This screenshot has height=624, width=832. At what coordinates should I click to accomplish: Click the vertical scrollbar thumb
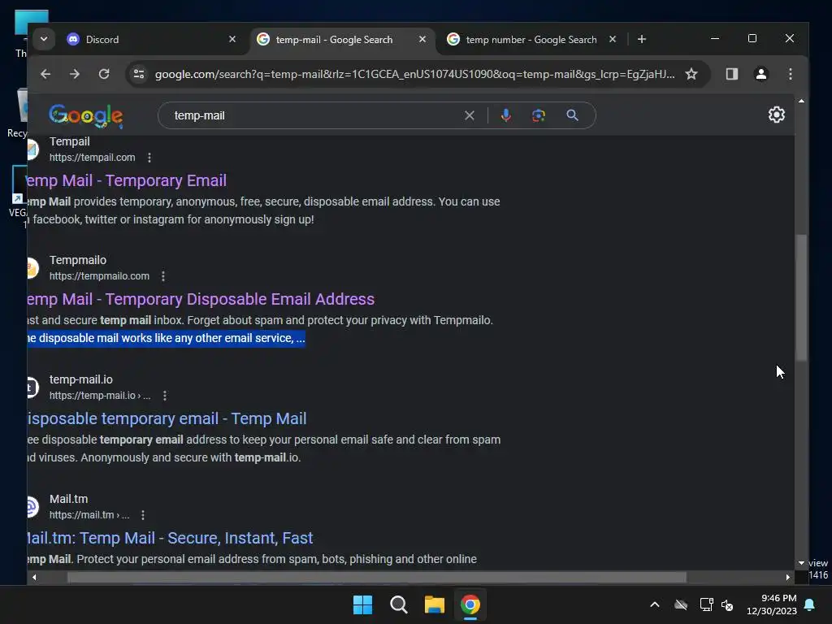pos(801,297)
